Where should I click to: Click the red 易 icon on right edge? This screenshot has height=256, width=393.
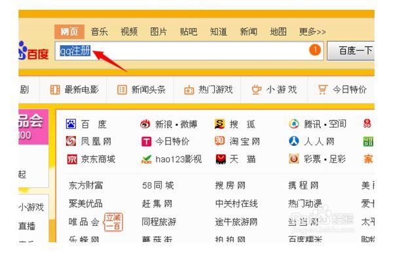tap(367, 124)
